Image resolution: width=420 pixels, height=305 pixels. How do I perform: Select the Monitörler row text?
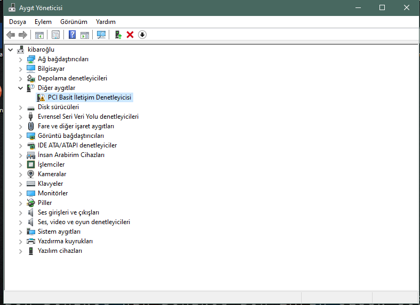coord(53,193)
